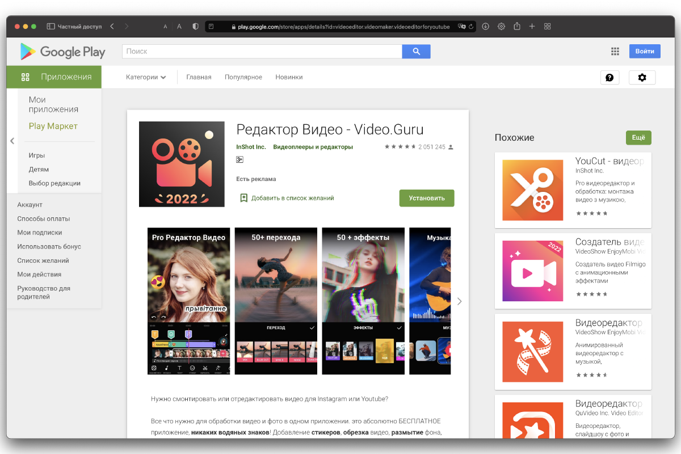Open the Safari sidebar panel
The height and width of the screenshot is (454, 681).
click(51, 26)
